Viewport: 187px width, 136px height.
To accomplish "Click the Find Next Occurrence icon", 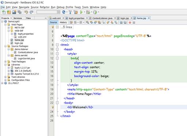I will pyautogui.click(x=95, y=22).
